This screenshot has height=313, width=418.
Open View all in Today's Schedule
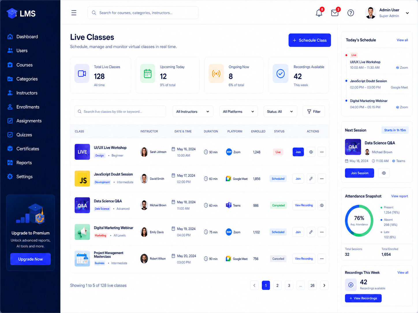click(x=402, y=40)
